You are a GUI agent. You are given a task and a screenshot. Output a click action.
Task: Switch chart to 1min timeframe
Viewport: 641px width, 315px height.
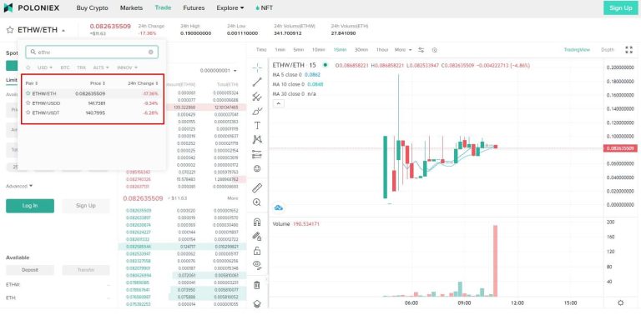coord(280,50)
